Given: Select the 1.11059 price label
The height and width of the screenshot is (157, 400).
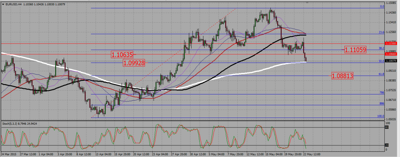Looking at the screenshot, I should 355,50.
